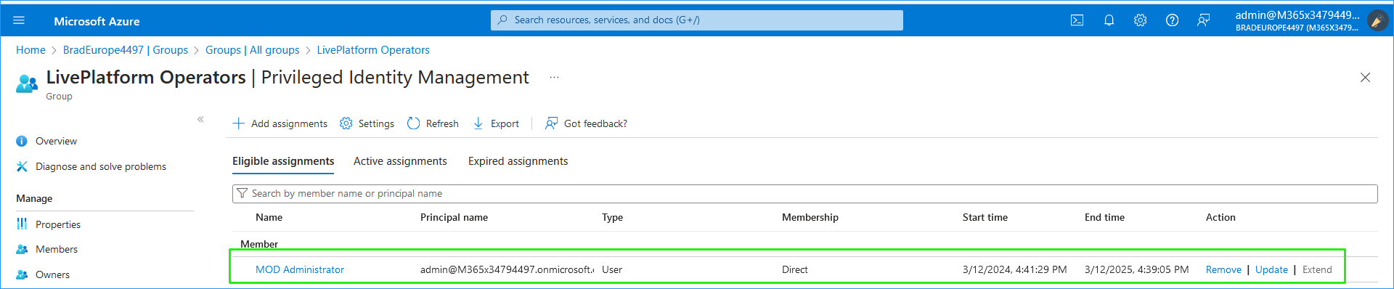Click the header feedback icon
This screenshot has width=1394, height=289.
click(x=1204, y=20)
